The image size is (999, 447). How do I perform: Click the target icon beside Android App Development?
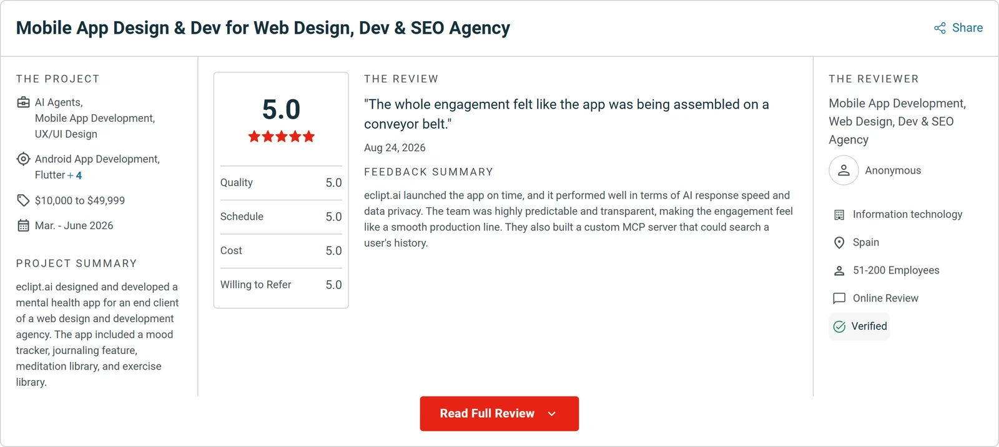point(23,159)
